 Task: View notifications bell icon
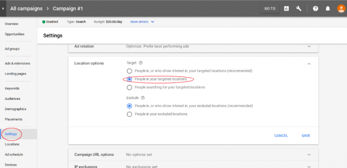(x=328, y=9)
